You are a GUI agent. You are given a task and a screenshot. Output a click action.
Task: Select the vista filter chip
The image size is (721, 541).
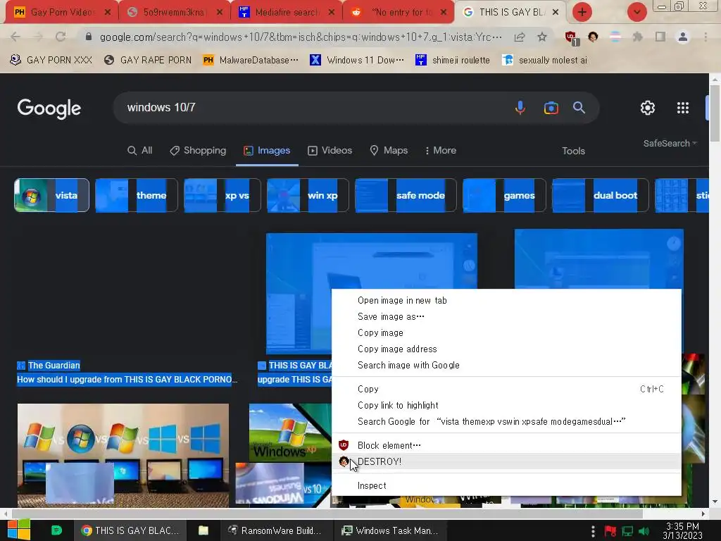pyautogui.click(x=51, y=195)
